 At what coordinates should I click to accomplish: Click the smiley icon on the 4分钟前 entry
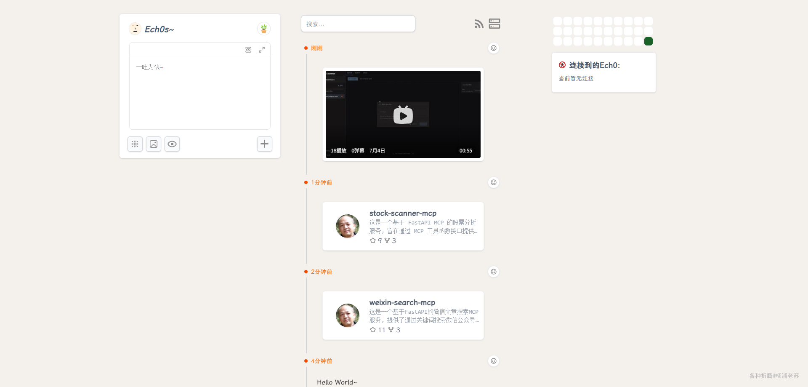[x=494, y=361]
